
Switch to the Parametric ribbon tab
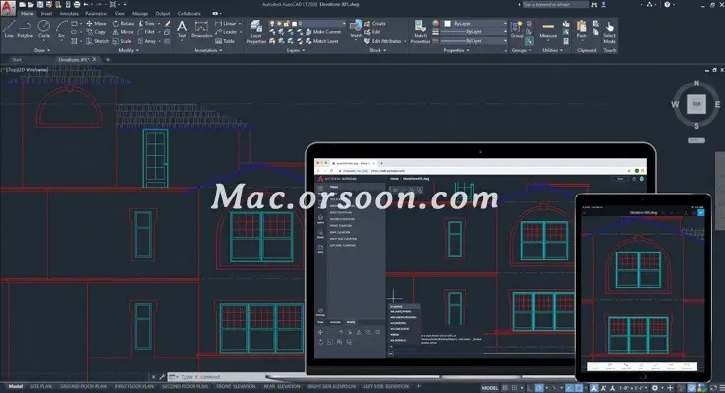tap(96, 14)
